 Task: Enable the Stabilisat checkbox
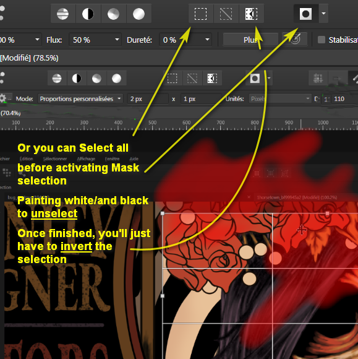[x=322, y=40]
